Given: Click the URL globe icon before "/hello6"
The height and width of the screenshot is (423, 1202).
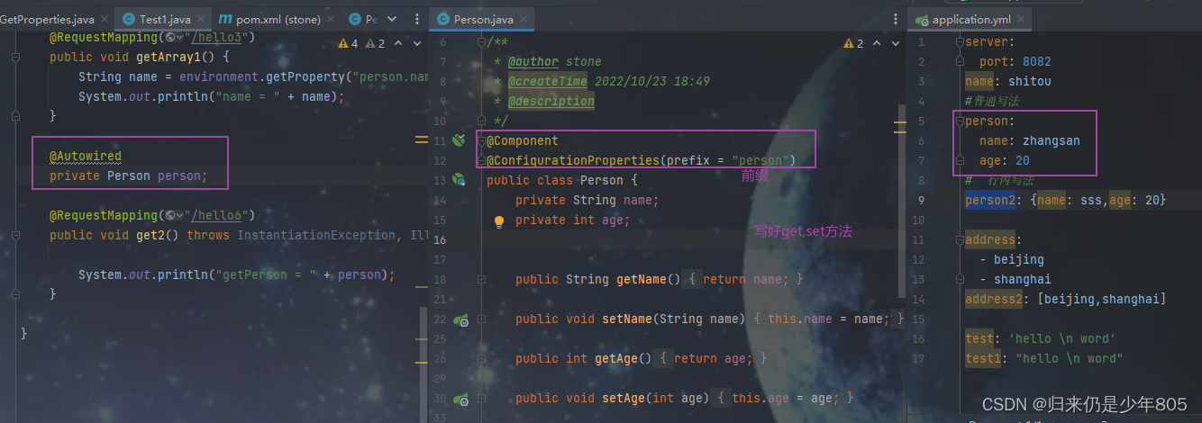Looking at the screenshot, I should pos(170,216).
